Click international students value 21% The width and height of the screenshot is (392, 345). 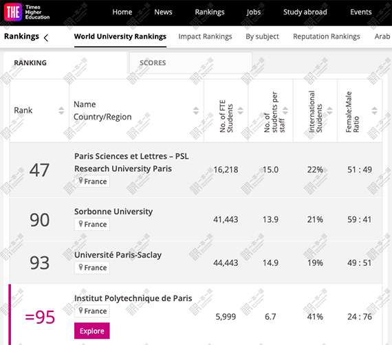coord(315,220)
